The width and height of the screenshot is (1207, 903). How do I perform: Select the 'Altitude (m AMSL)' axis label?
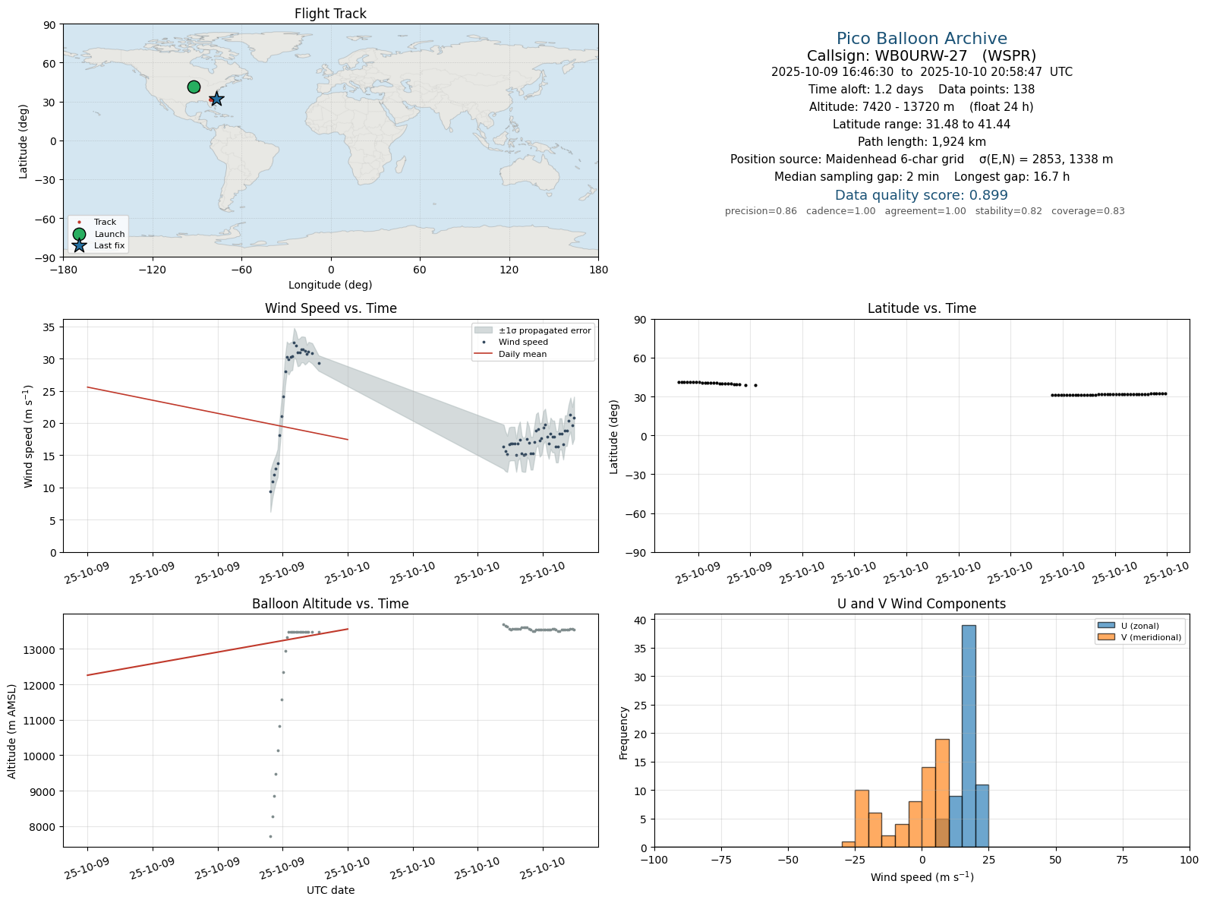point(12,731)
